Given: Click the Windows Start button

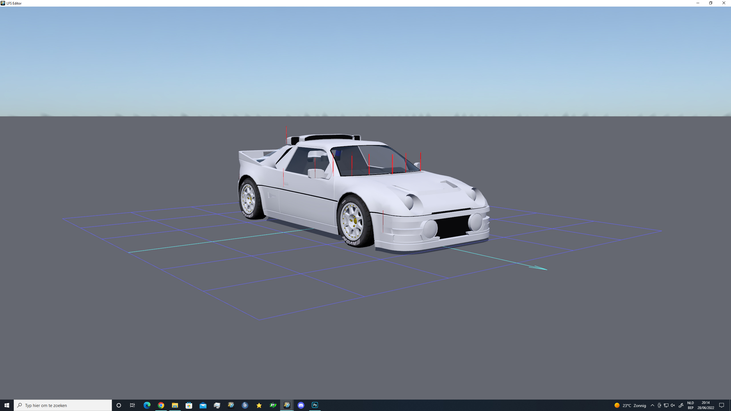Looking at the screenshot, I should pyautogui.click(x=7, y=405).
